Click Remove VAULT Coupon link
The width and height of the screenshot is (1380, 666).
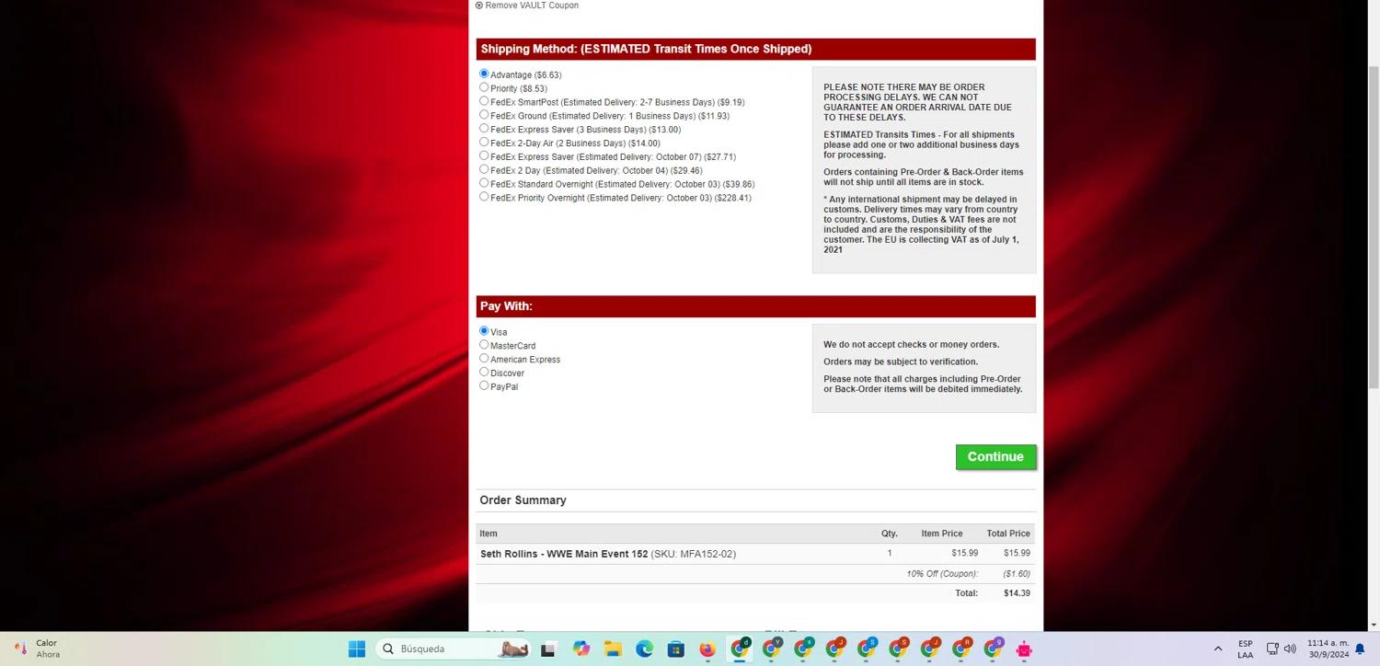coord(531,6)
